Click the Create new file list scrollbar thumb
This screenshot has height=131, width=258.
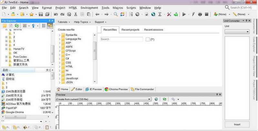click(x=94, y=51)
